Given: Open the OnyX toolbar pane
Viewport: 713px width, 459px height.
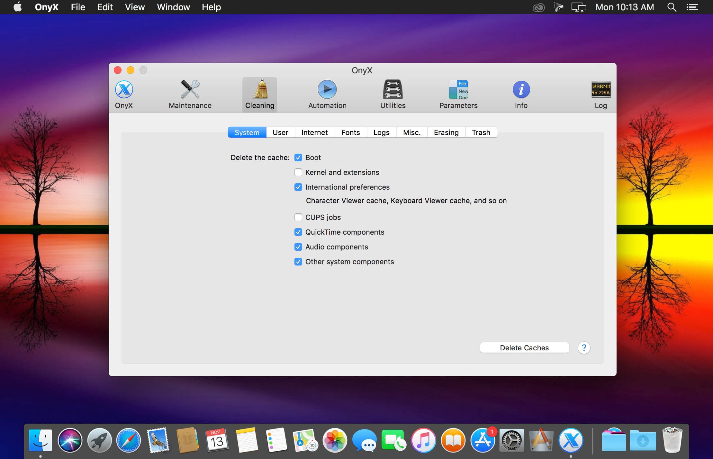Looking at the screenshot, I should [x=124, y=94].
